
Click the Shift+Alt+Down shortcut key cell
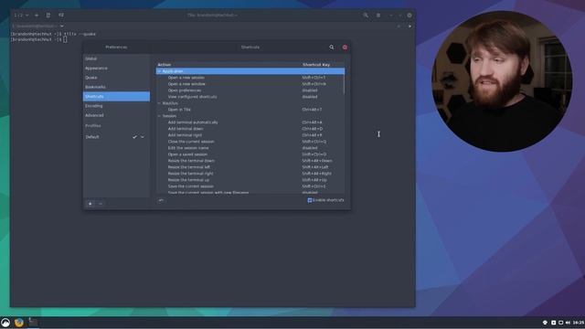(317, 161)
